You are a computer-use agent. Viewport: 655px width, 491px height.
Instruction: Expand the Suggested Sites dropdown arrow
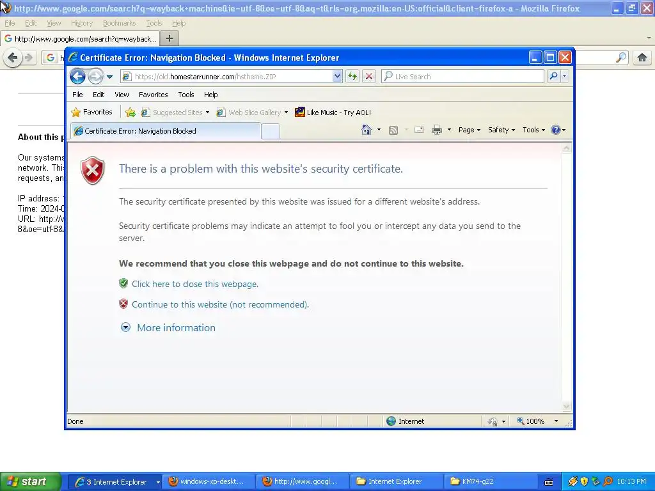click(207, 113)
